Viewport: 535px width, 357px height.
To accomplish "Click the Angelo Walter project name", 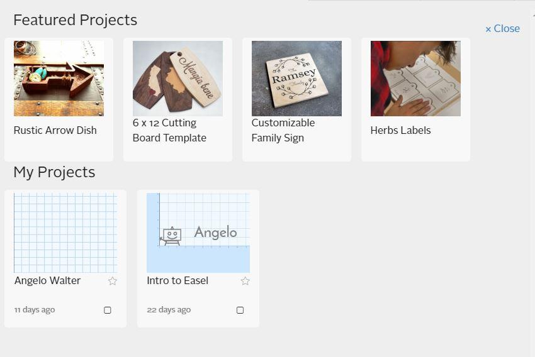I will (48, 281).
